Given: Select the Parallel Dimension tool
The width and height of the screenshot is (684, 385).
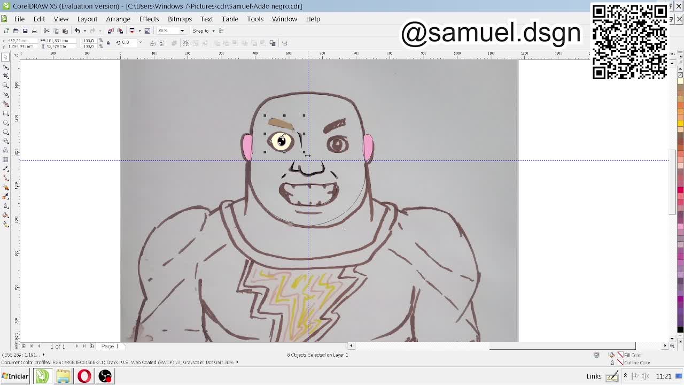Looking at the screenshot, I should 6,168.
